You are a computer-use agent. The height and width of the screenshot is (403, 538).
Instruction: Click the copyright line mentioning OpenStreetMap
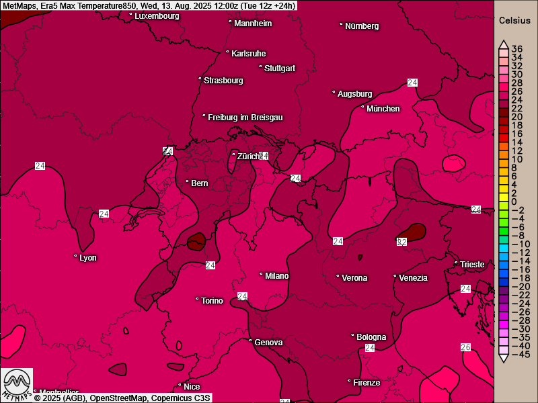pos(122,398)
